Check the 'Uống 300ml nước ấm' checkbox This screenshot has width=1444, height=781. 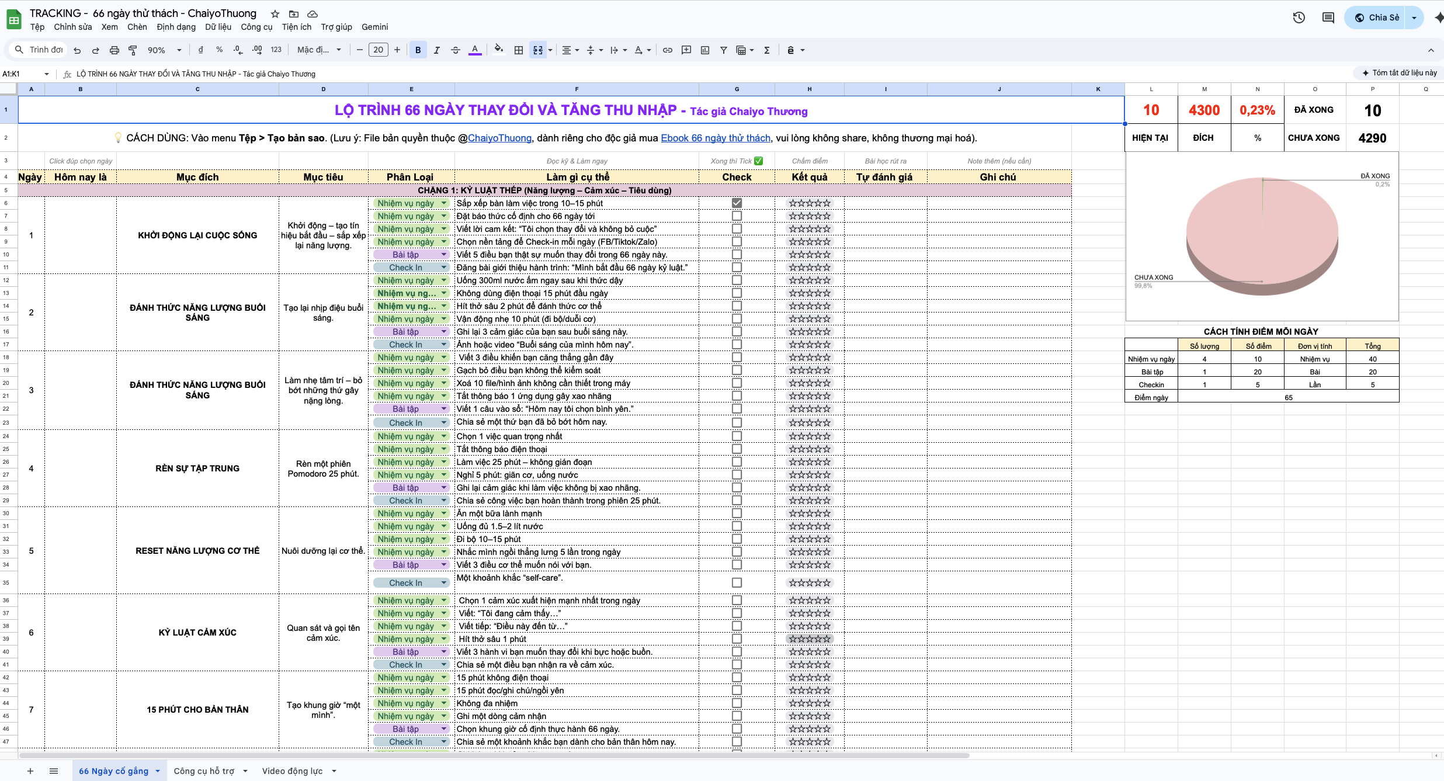click(737, 280)
